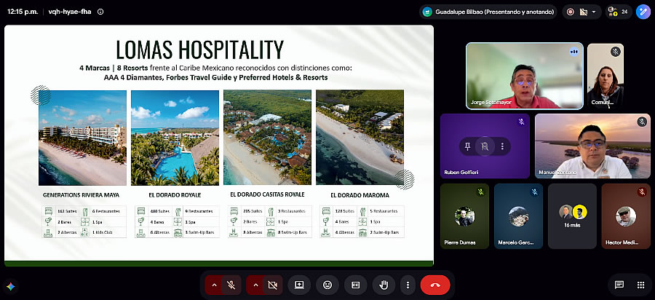Viewport: 655px width, 300px height.
Task: Click "1 Kids Club" cell in Generations table
Action: tap(103, 232)
